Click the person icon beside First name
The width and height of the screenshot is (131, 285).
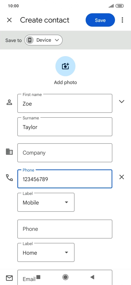9,102
